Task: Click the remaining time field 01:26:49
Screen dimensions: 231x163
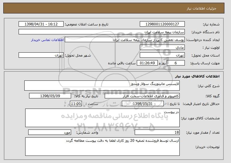Action: [147, 63]
